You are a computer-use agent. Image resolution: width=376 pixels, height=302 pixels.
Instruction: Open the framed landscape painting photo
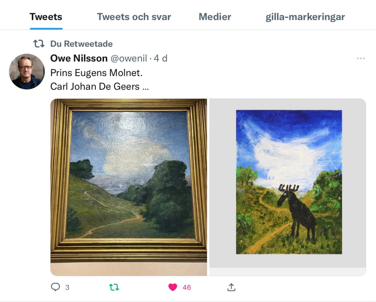129,187
